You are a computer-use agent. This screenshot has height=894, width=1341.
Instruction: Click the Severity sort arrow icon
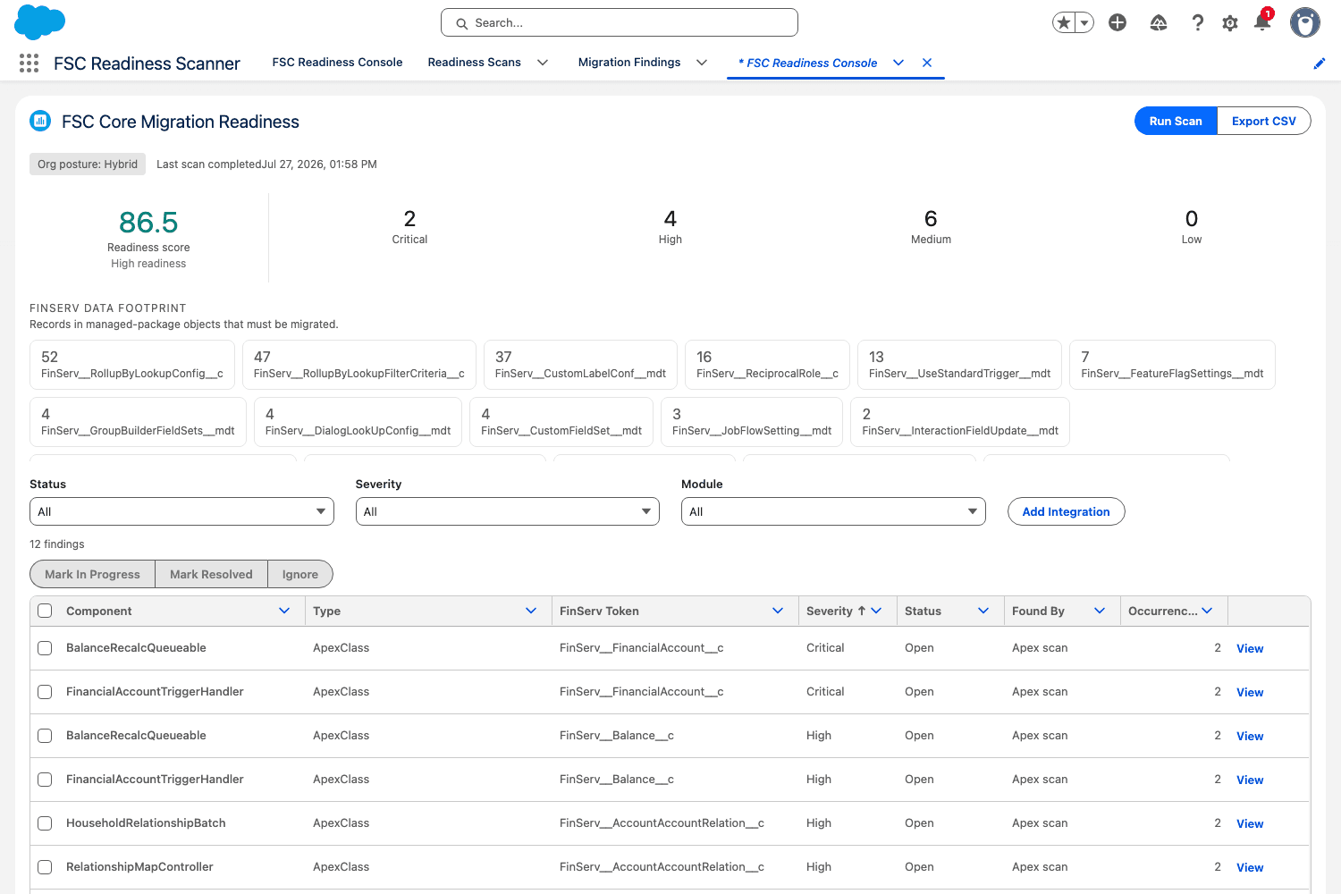coord(862,611)
